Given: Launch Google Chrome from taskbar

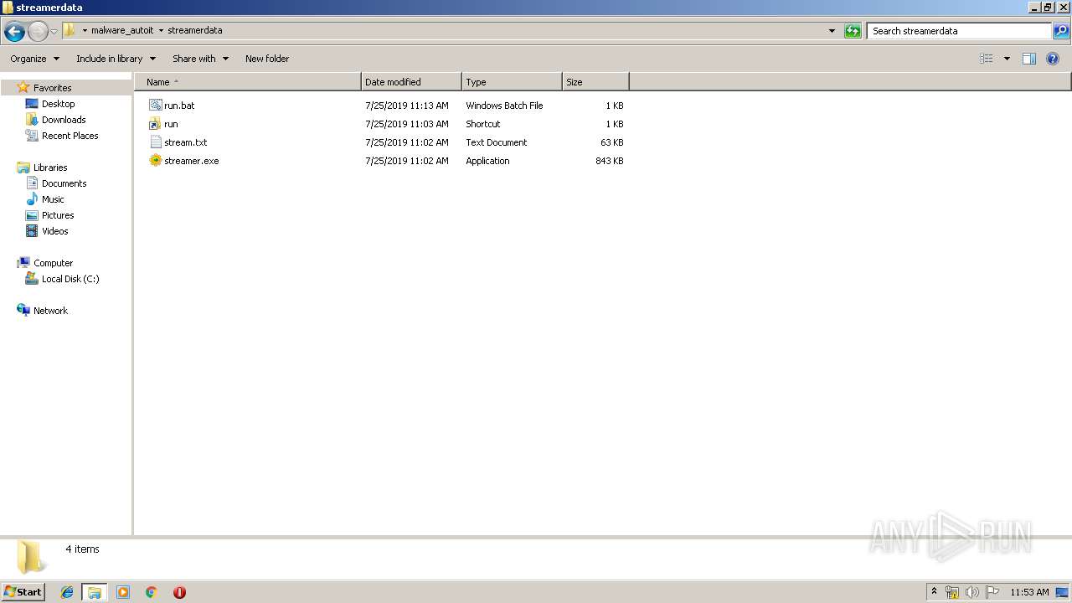Looking at the screenshot, I should coord(151,592).
